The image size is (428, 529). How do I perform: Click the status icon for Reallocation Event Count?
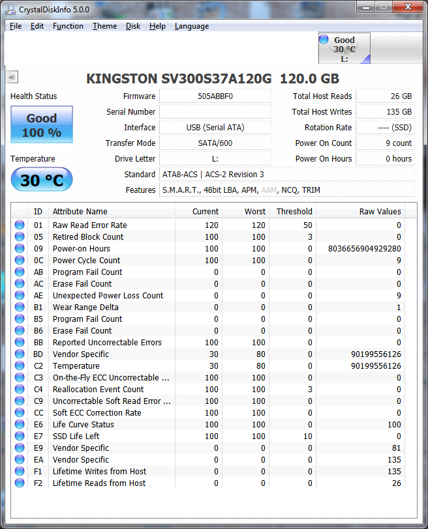[x=20, y=389]
